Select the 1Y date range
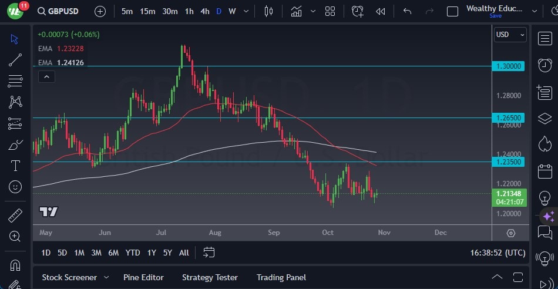 point(152,253)
